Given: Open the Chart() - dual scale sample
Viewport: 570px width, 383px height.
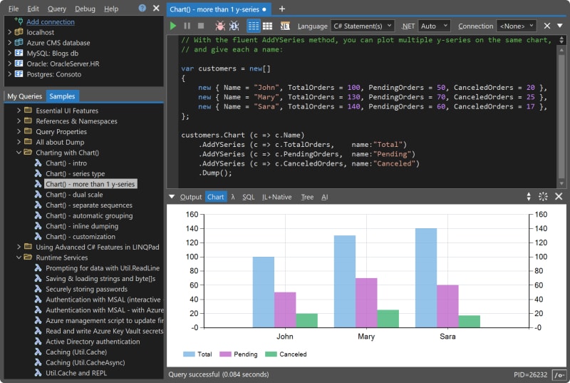Looking at the screenshot, I should (x=74, y=195).
